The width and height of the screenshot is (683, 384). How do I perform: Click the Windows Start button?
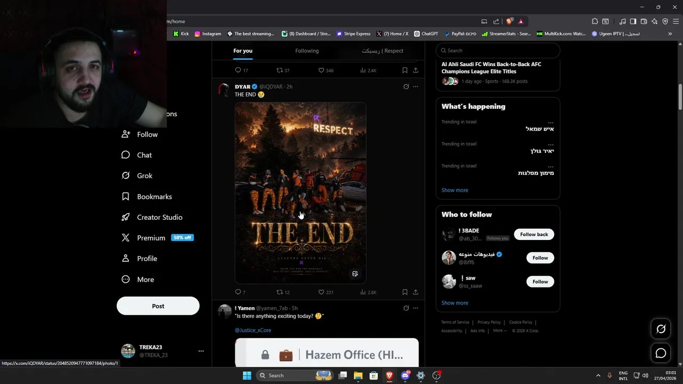click(x=247, y=375)
